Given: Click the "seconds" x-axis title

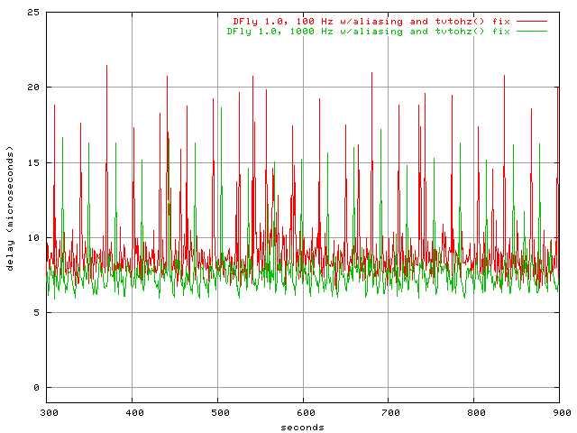Looking at the screenshot, I should point(302,427).
